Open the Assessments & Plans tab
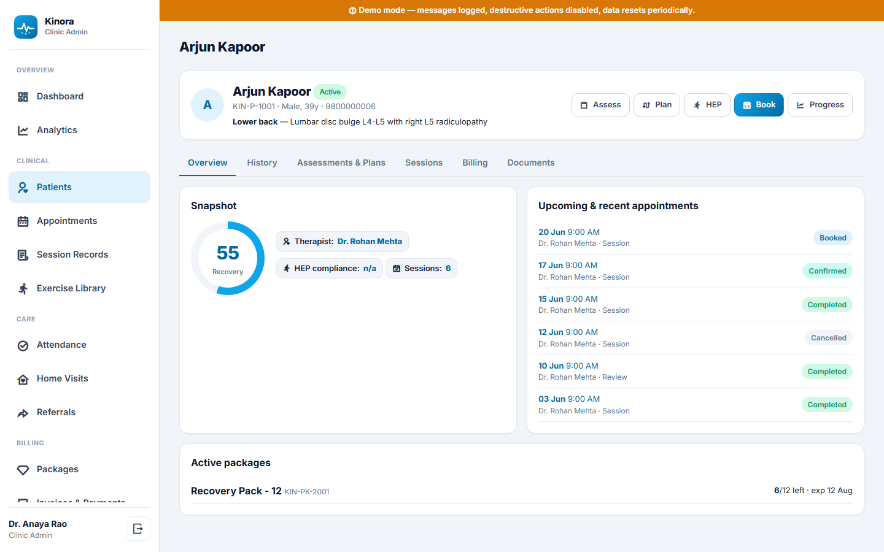Screen dimensions: 884x552 [x=341, y=163]
